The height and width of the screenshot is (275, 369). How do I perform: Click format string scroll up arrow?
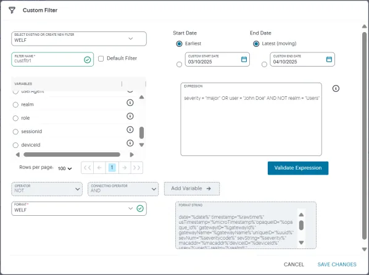pos(301,215)
